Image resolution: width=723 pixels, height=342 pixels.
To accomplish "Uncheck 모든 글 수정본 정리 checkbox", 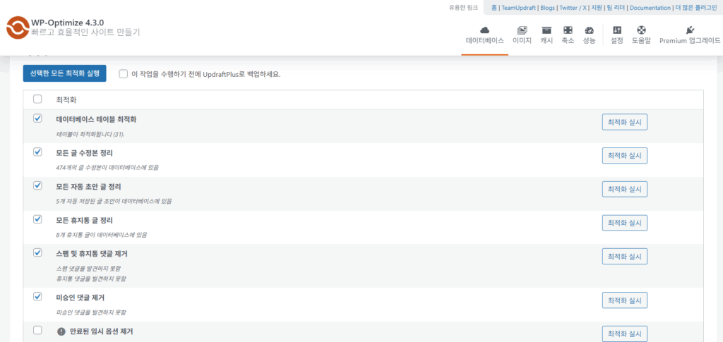I will click(38, 152).
